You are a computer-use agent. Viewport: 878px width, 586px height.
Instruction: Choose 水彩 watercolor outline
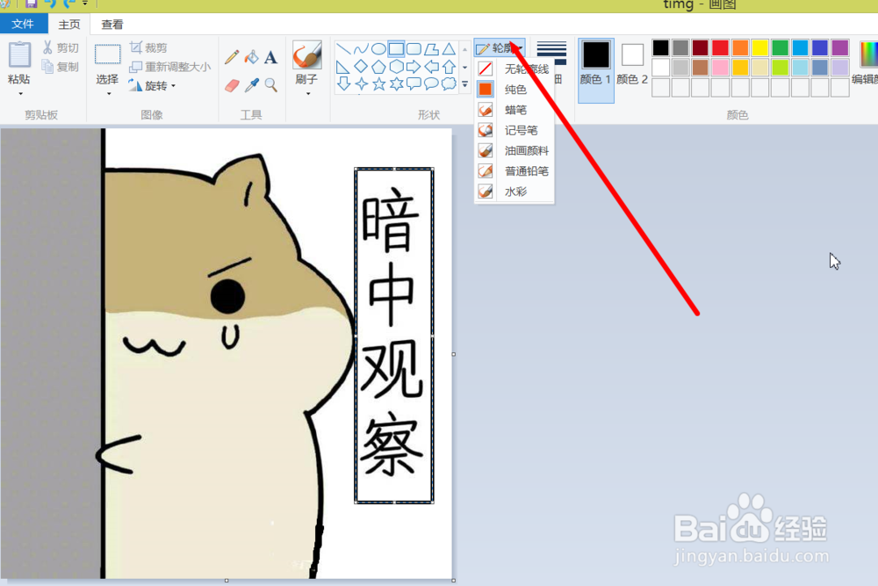click(514, 191)
